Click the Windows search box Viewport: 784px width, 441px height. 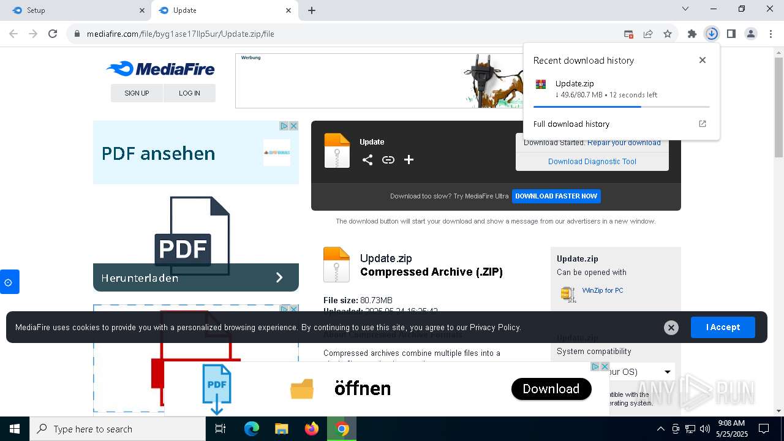[x=118, y=429]
